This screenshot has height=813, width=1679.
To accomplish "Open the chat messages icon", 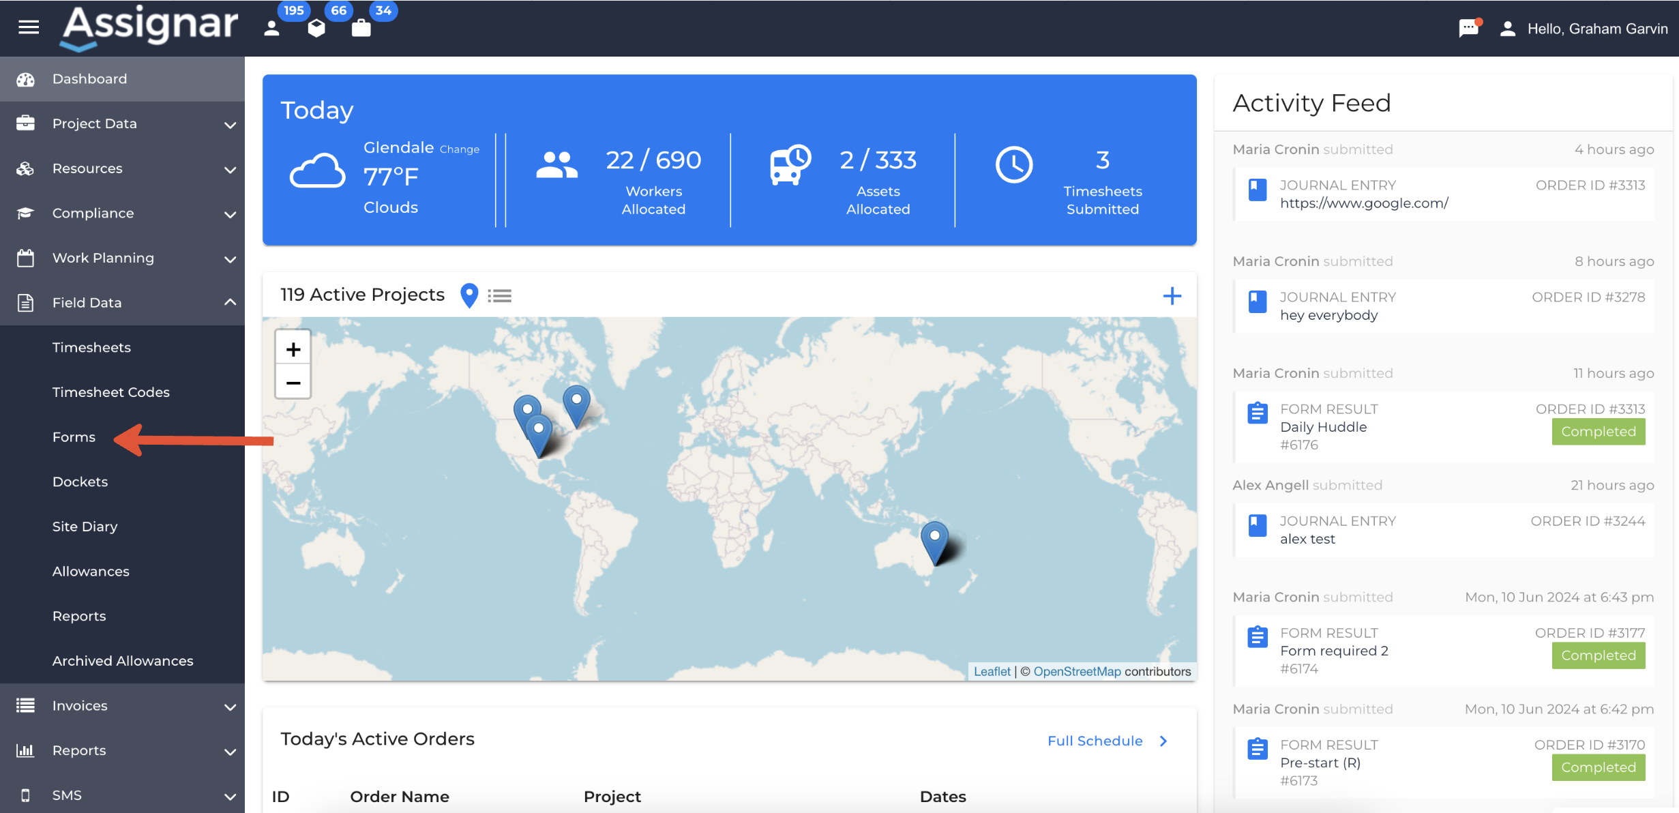I will pyautogui.click(x=1468, y=28).
